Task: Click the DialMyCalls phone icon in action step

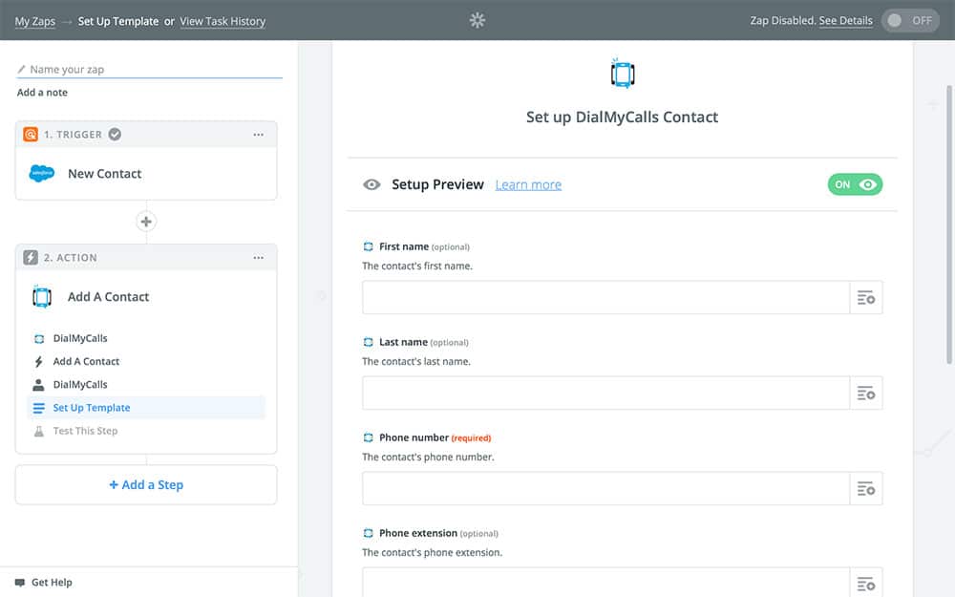Action: [42, 297]
